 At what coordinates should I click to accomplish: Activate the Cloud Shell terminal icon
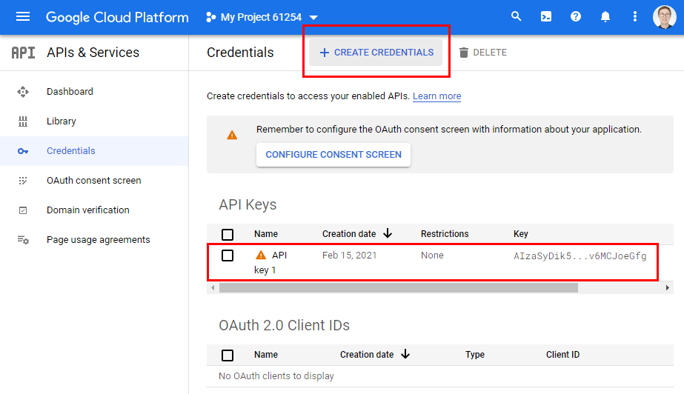[545, 16]
